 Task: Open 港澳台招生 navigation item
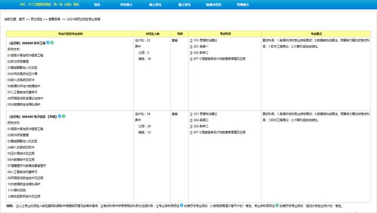click(213, 5)
